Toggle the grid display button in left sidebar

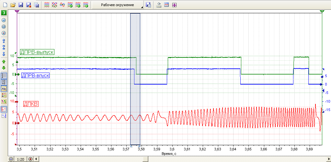4,76
